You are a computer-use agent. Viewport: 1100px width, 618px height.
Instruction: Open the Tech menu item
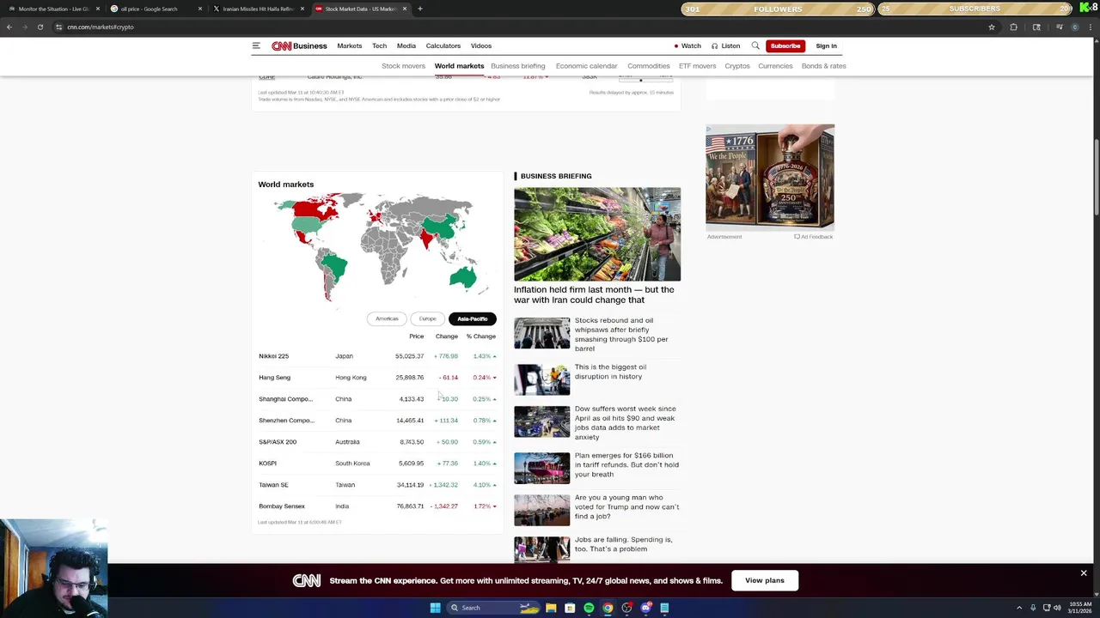tap(379, 45)
